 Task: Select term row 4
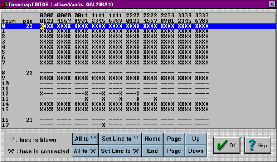[x=139, y=47]
